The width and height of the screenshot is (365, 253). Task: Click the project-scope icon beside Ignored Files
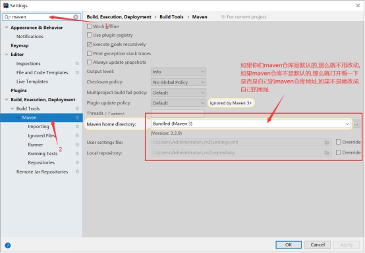(x=77, y=135)
